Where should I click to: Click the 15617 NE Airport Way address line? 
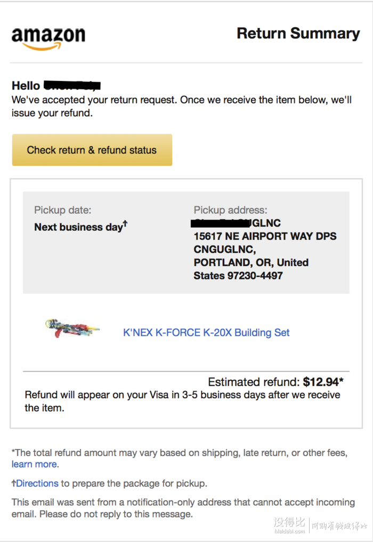coord(265,236)
